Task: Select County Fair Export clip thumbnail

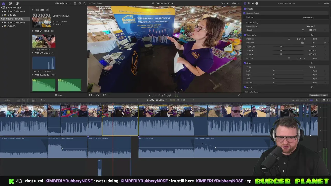Action: (x=44, y=41)
